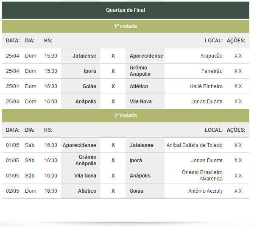Click Goiás in the Hailé Pinheiro match
This screenshot has width=254, height=227.
[x=89, y=86]
